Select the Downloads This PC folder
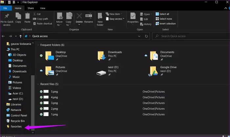 (109, 56)
